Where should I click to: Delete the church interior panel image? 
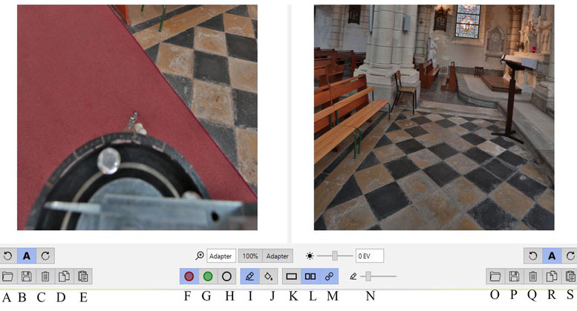click(x=533, y=276)
